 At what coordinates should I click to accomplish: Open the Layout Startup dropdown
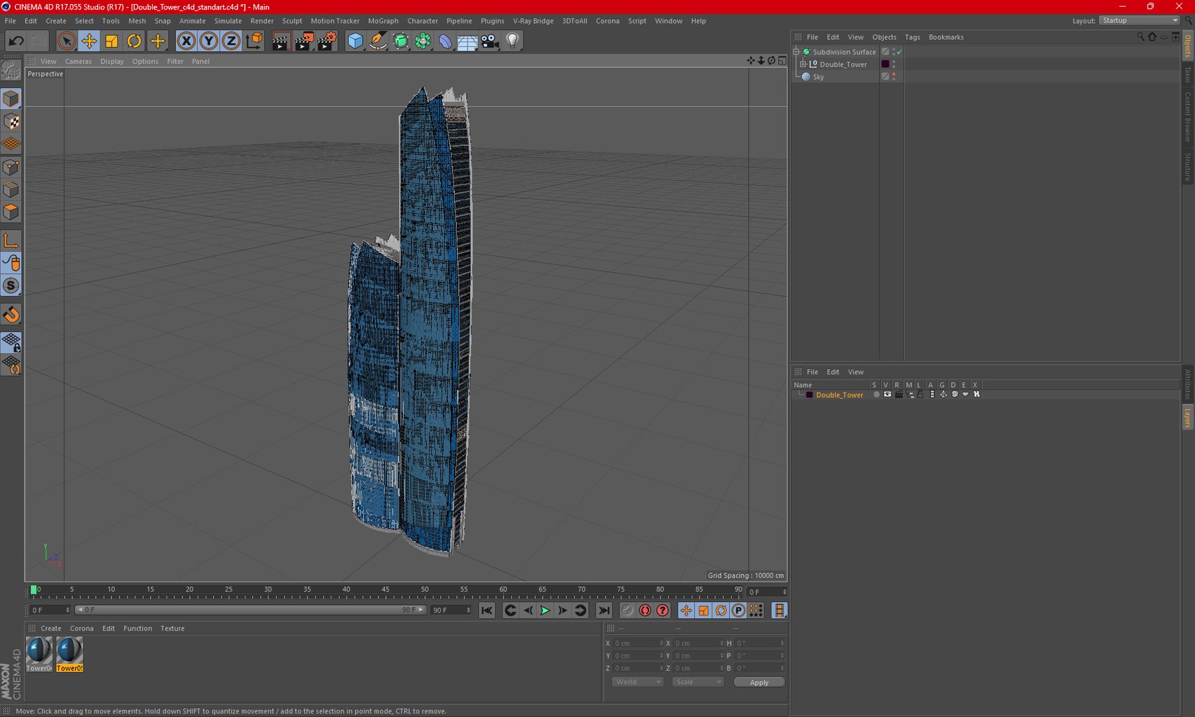1139,21
